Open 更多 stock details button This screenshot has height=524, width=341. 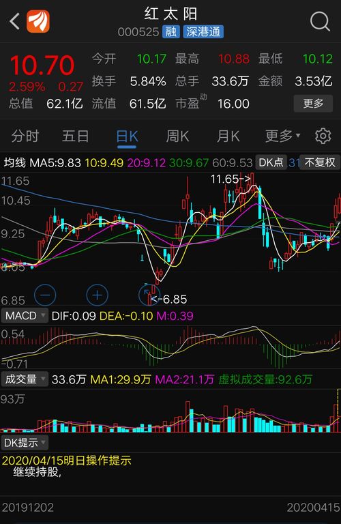pyautogui.click(x=313, y=103)
